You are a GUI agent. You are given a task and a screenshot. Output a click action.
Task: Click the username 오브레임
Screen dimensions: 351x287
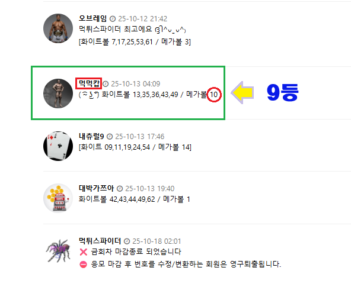tap(92, 18)
